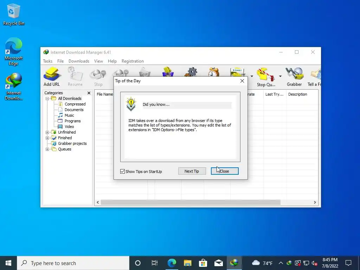Click Microsoft Edge taskbar icon
The width and height of the screenshot is (360, 270).
pos(172,263)
